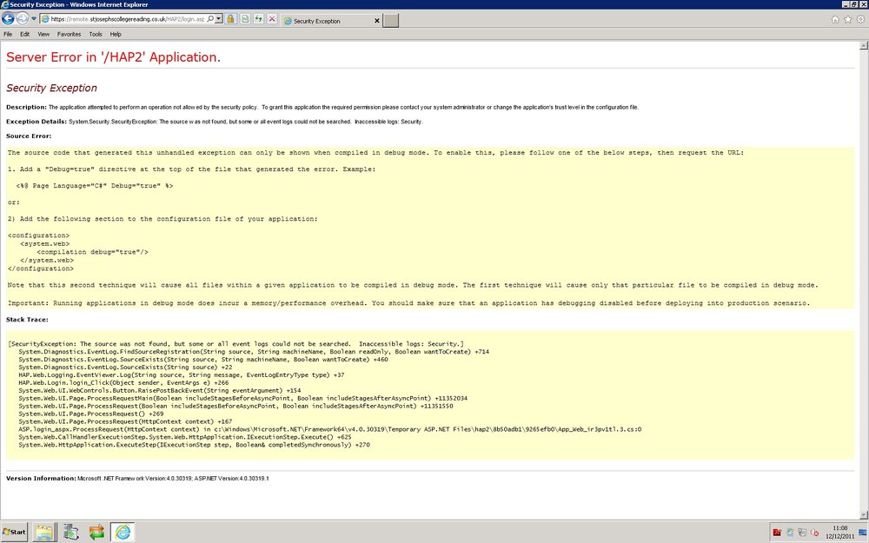Click the browser Forward arrow button

[x=23, y=19]
